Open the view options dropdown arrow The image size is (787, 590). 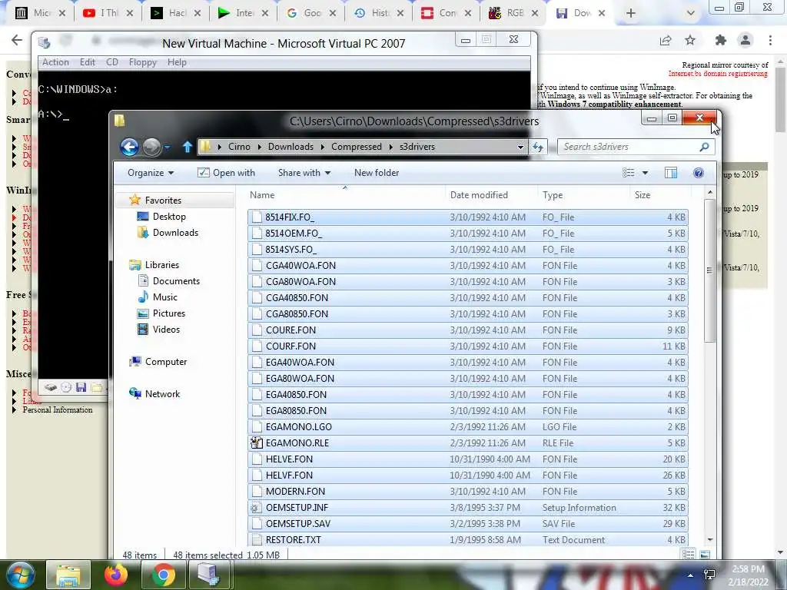pos(645,173)
